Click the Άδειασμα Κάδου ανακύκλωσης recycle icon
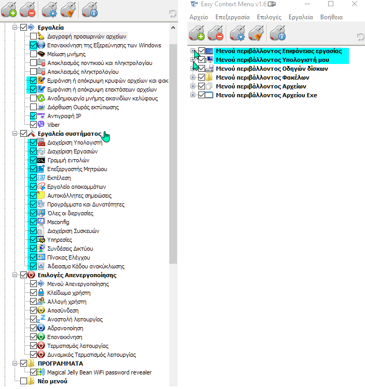365x389 pixels. click(x=41, y=266)
